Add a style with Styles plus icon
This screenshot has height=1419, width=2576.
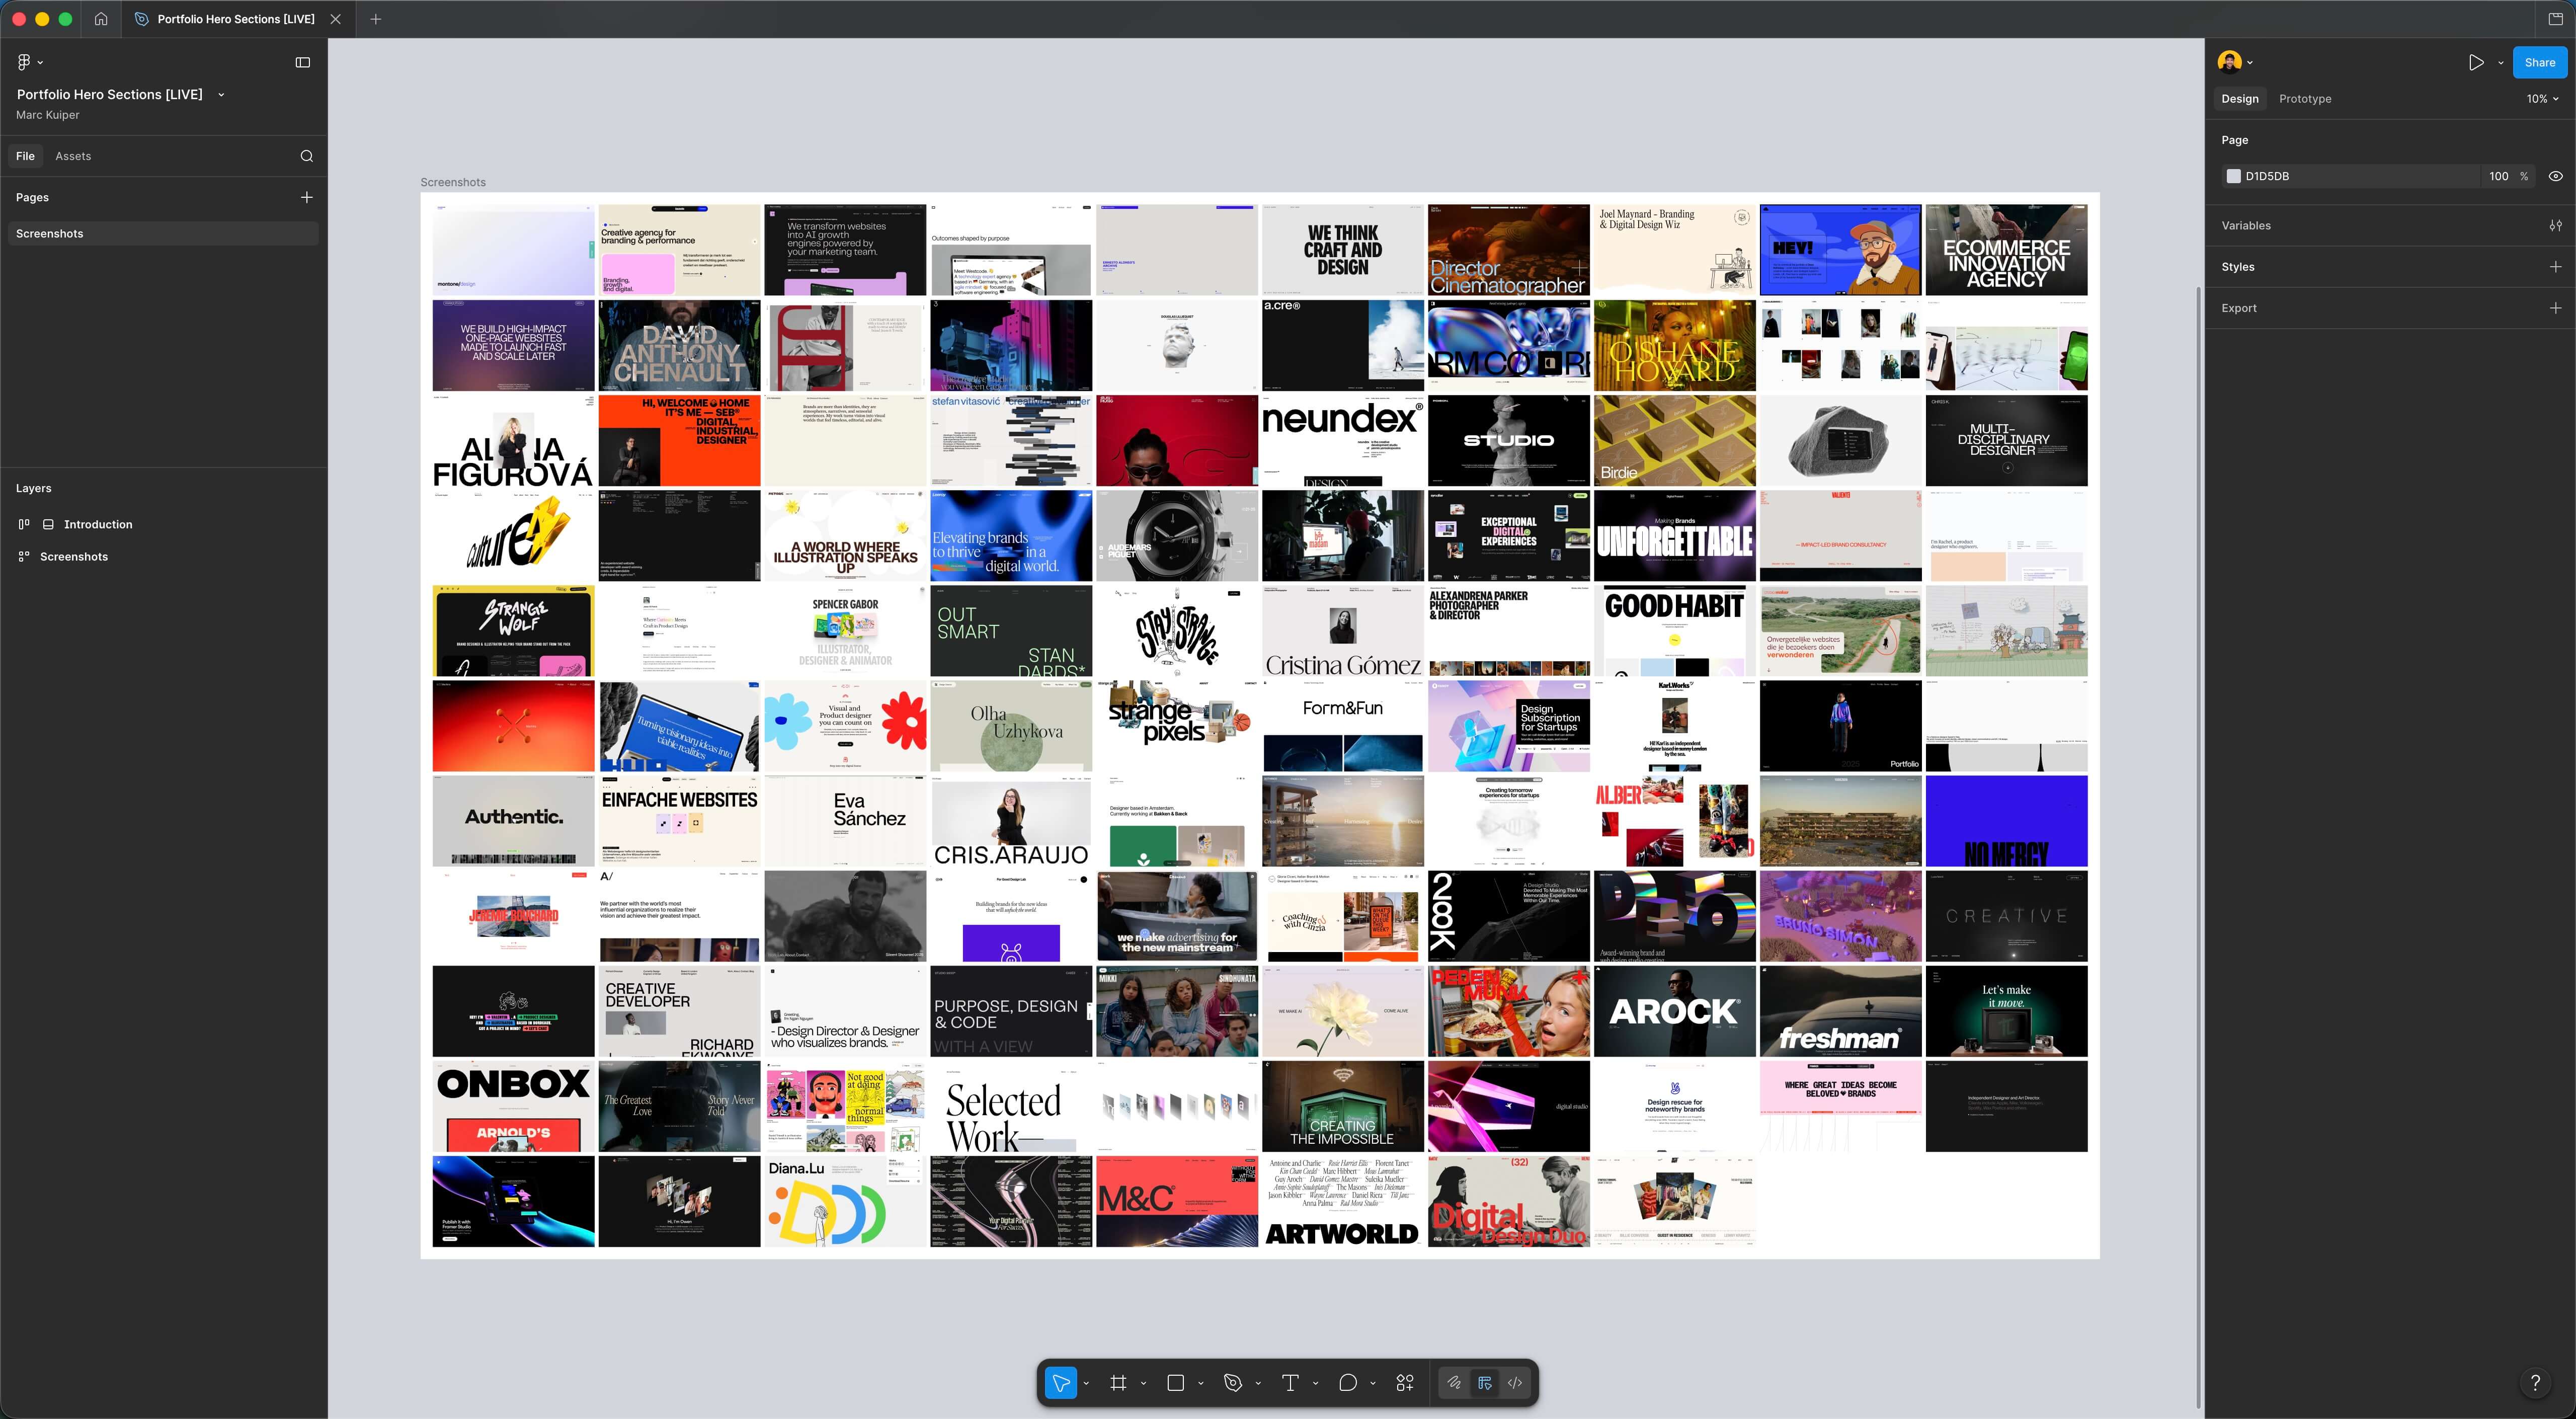coord(2555,267)
